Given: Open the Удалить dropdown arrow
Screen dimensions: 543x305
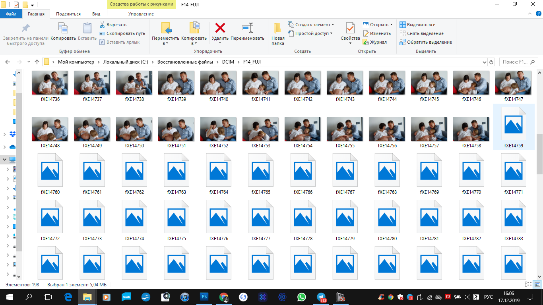Looking at the screenshot, I should pyautogui.click(x=220, y=43).
